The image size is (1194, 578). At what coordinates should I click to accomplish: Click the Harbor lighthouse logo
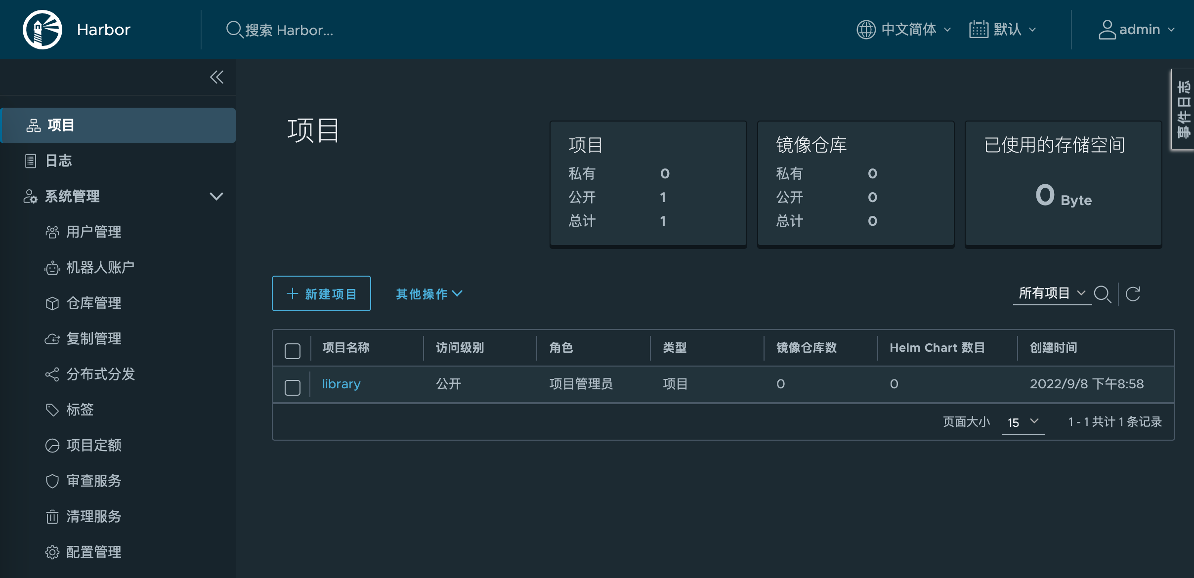click(x=43, y=30)
